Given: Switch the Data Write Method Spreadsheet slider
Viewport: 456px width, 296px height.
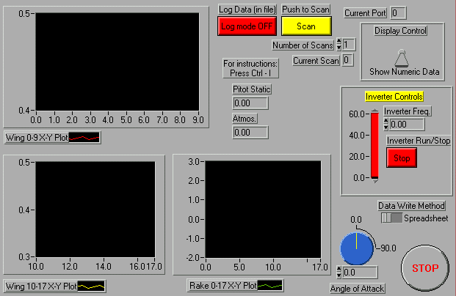Looking at the screenshot, I should coord(392,218).
